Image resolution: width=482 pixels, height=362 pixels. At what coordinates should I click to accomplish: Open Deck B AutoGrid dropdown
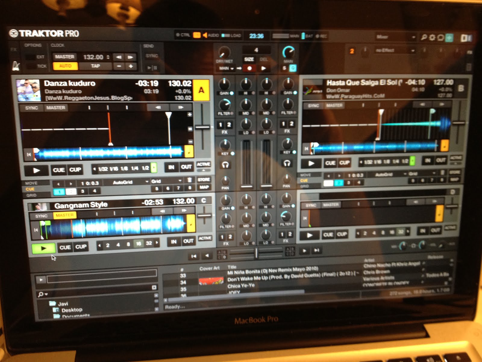pos(390,174)
